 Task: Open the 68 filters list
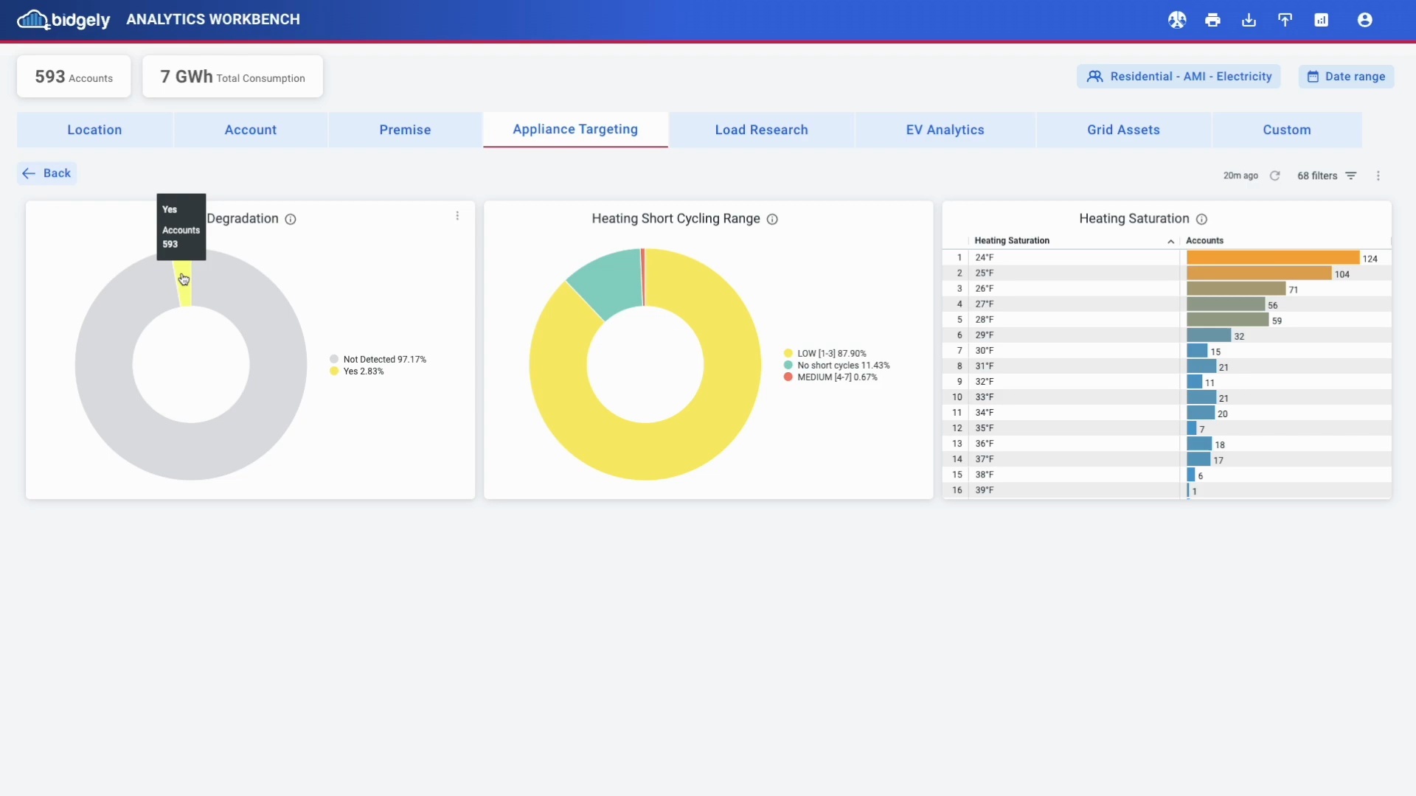[1326, 175]
